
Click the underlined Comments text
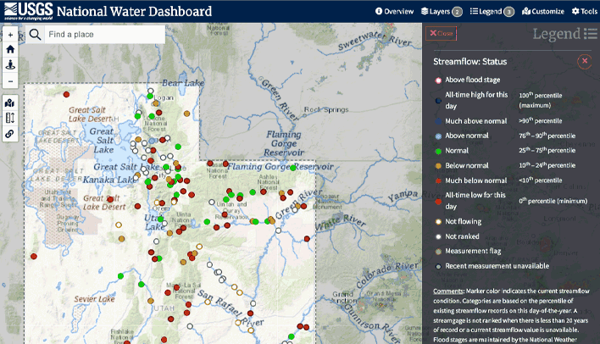(448, 291)
